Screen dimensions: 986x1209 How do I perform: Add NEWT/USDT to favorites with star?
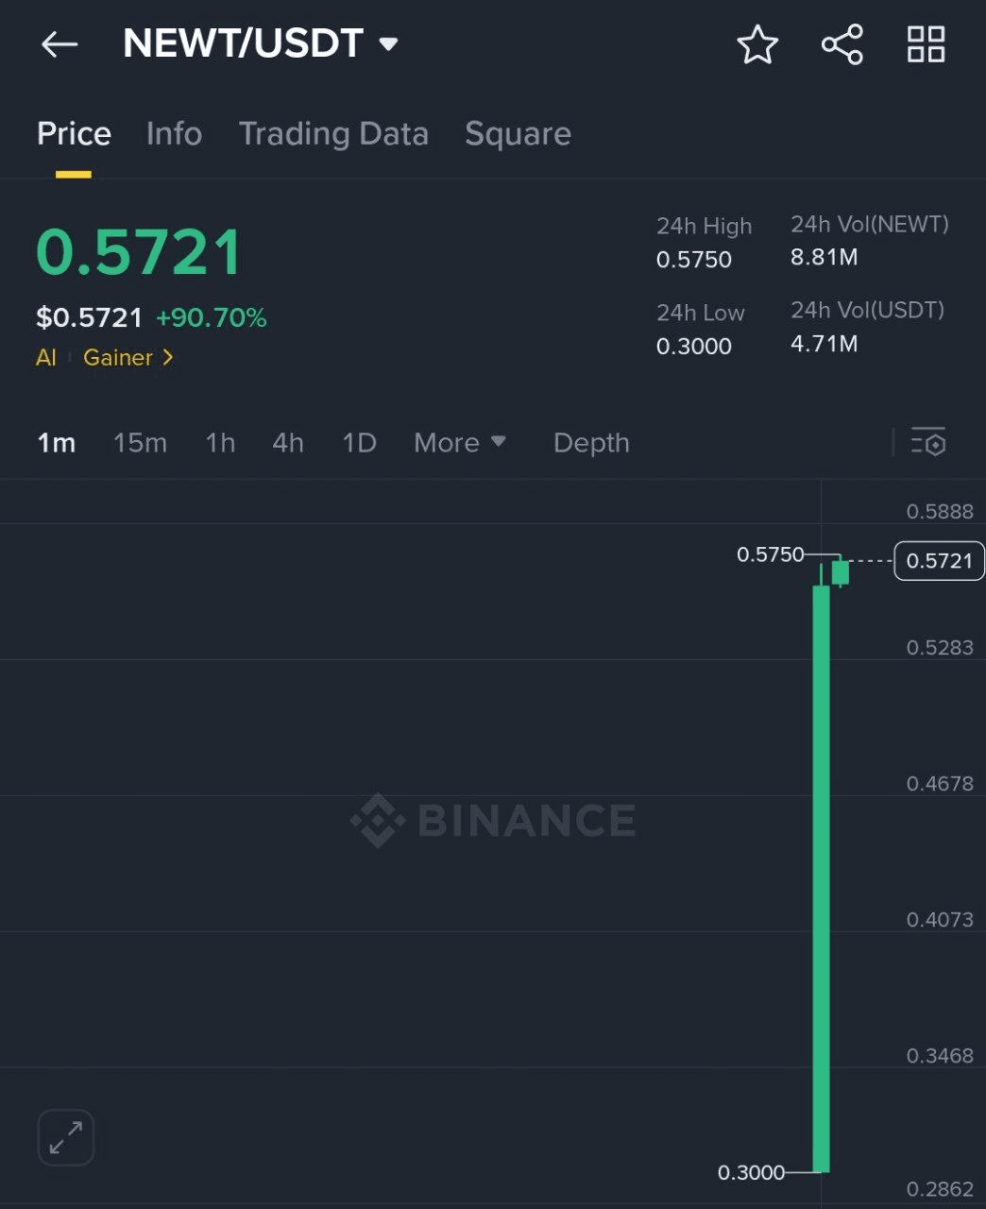coord(757,44)
